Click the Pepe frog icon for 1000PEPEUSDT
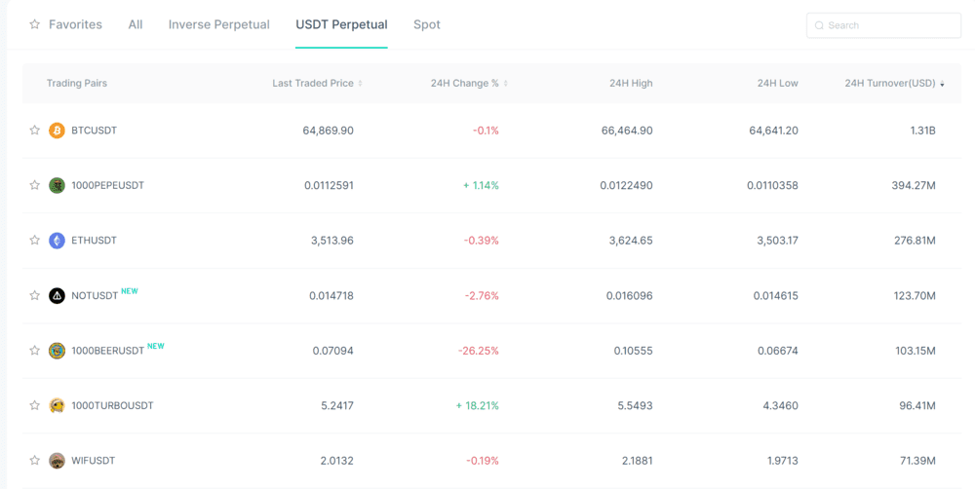Image resolution: width=975 pixels, height=489 pixels. coord(57,185)
